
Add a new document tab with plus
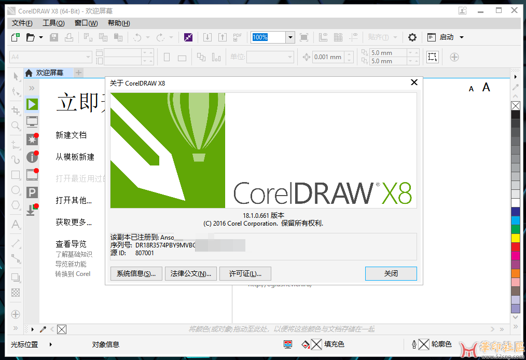coord(78,73)
